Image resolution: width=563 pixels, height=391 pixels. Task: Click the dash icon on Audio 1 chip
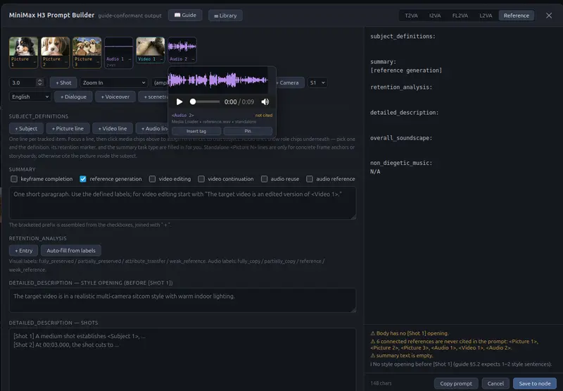pyautogui.click(x=129, y=59)
